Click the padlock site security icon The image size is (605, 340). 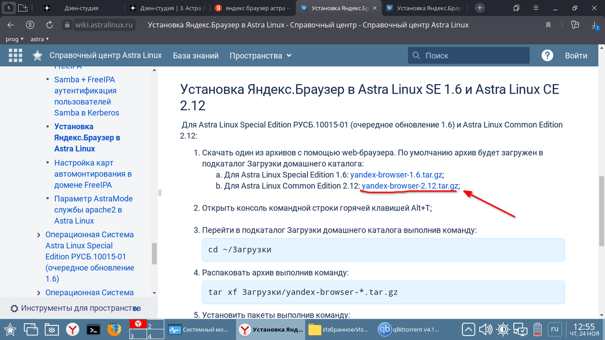[x=68, y=25]
